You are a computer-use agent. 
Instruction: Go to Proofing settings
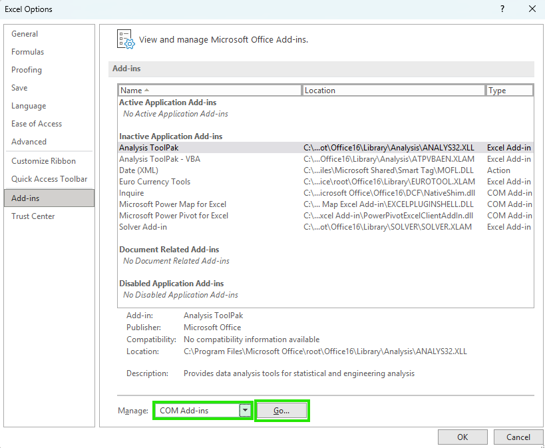pyautogui.click(x=27, y=70)
